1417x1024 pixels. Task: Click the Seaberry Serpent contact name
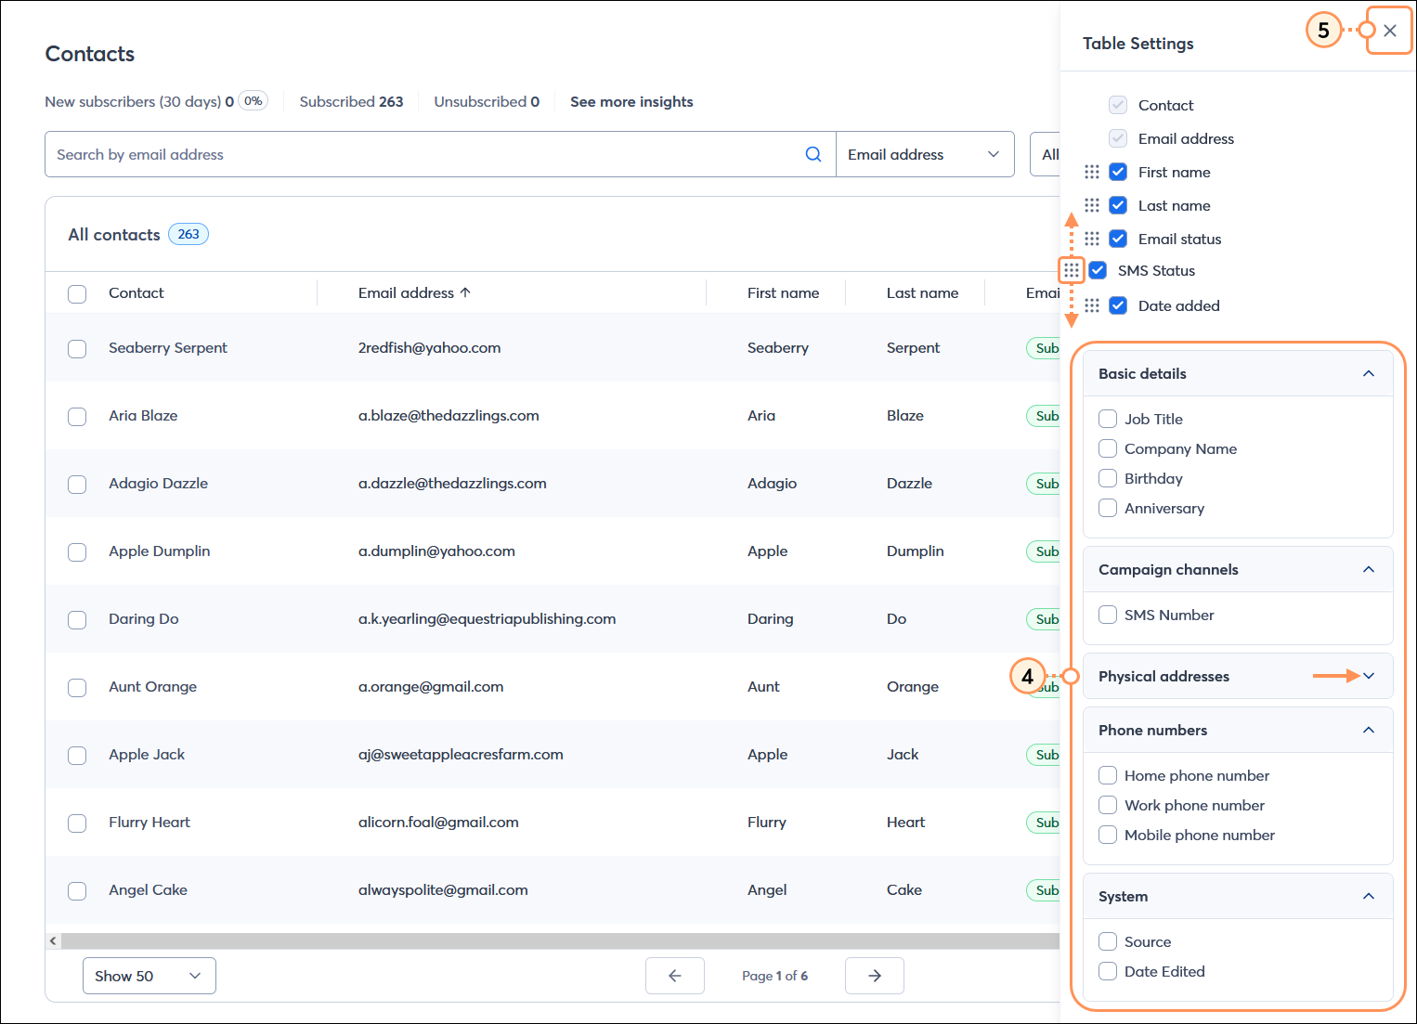[x=168, y=347]
